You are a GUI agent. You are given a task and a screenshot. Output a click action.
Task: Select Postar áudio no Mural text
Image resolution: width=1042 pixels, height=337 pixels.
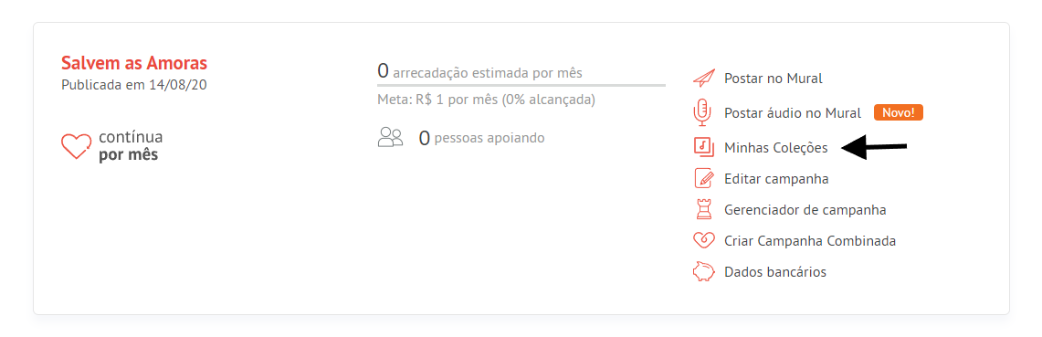pyautogui.click(x=793, y=113)
